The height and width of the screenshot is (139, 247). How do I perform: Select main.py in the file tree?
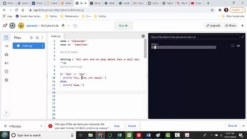pyautogui.click(x=29, y=46)
